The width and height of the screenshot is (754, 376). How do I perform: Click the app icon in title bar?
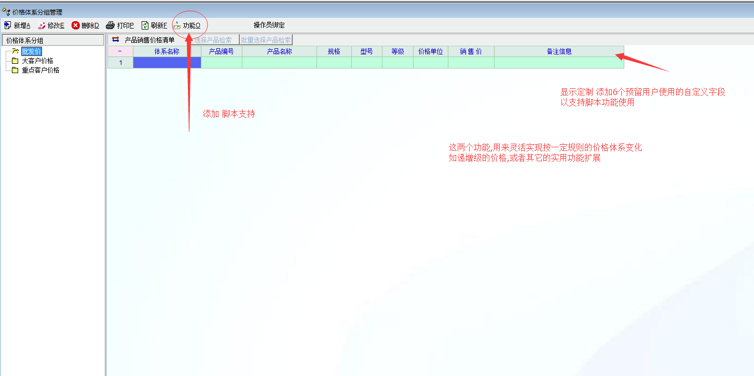click(x=6, y=12)
